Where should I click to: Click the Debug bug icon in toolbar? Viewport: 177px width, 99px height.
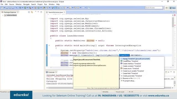coord(20,8)
